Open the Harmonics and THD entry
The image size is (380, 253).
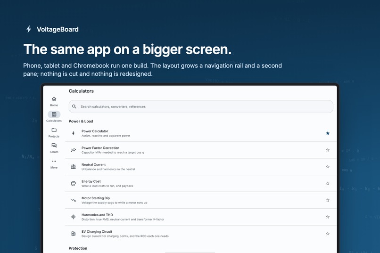(201, 217)
